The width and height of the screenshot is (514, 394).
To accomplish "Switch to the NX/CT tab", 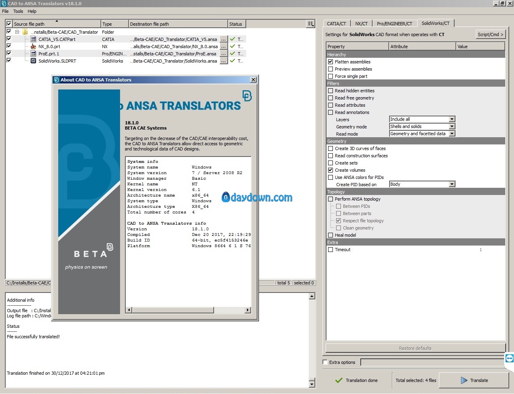I will point(361,24).
